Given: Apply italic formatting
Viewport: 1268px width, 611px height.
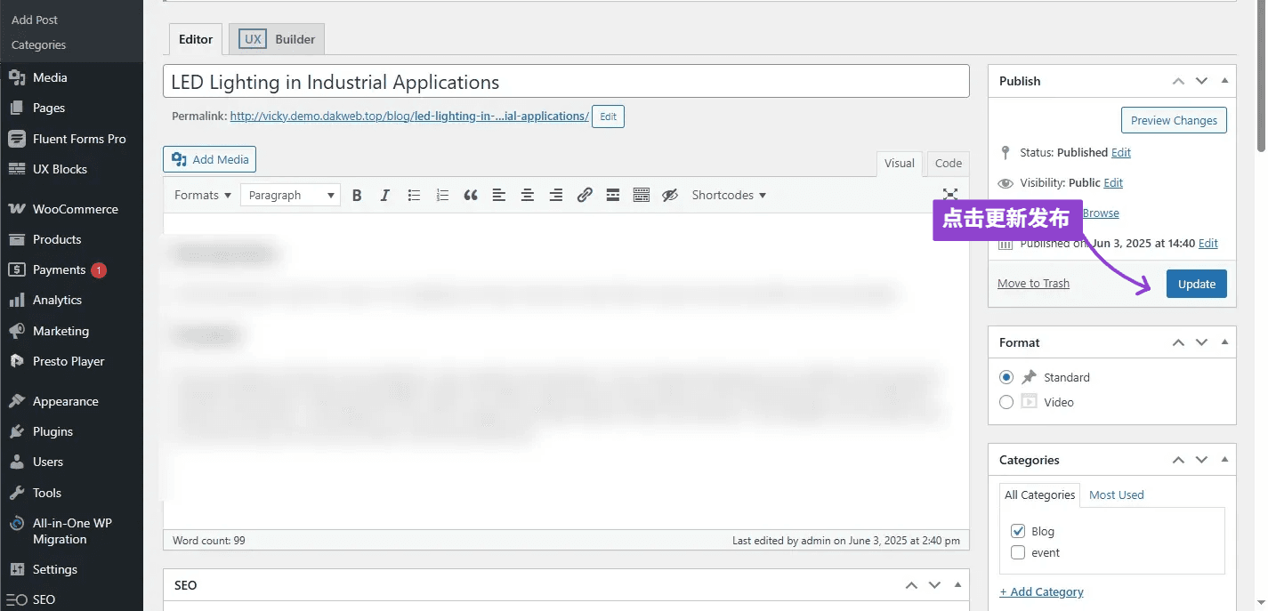Looking at the screenshot, I should (x=385, y=196).
